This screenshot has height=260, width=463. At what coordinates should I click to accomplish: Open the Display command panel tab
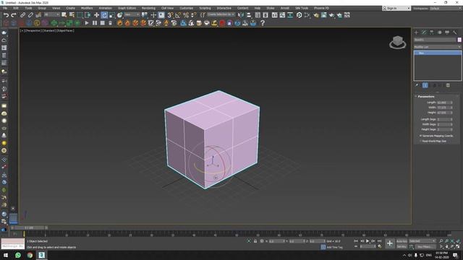point(447,32)
